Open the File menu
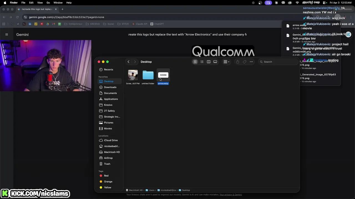 [x=23, y=2]
